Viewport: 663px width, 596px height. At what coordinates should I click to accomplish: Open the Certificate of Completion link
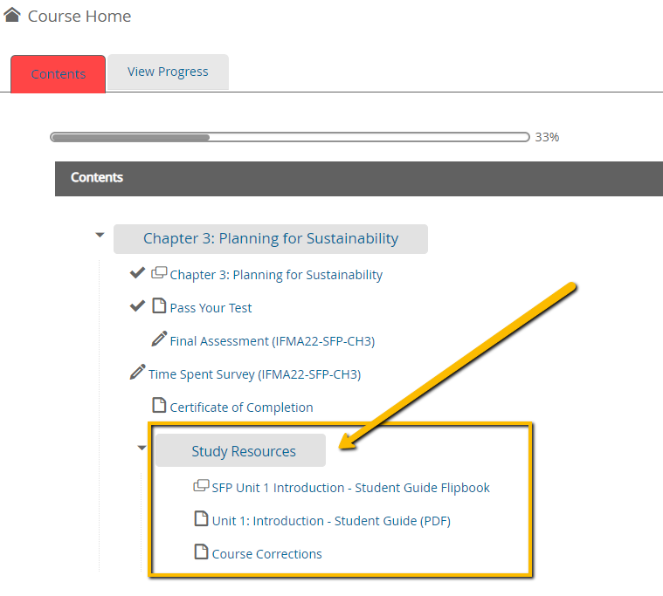[241, 408]
